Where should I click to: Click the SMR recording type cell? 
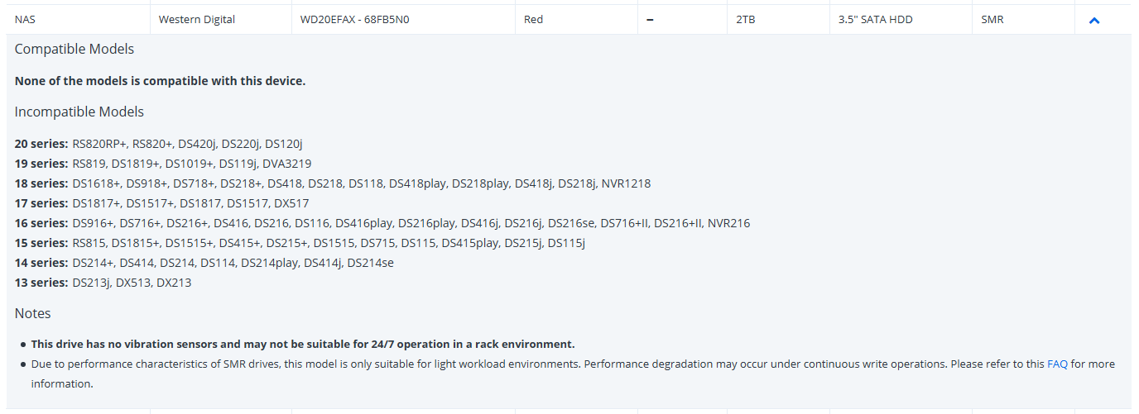pyautogui.click(x=992, y=19)
